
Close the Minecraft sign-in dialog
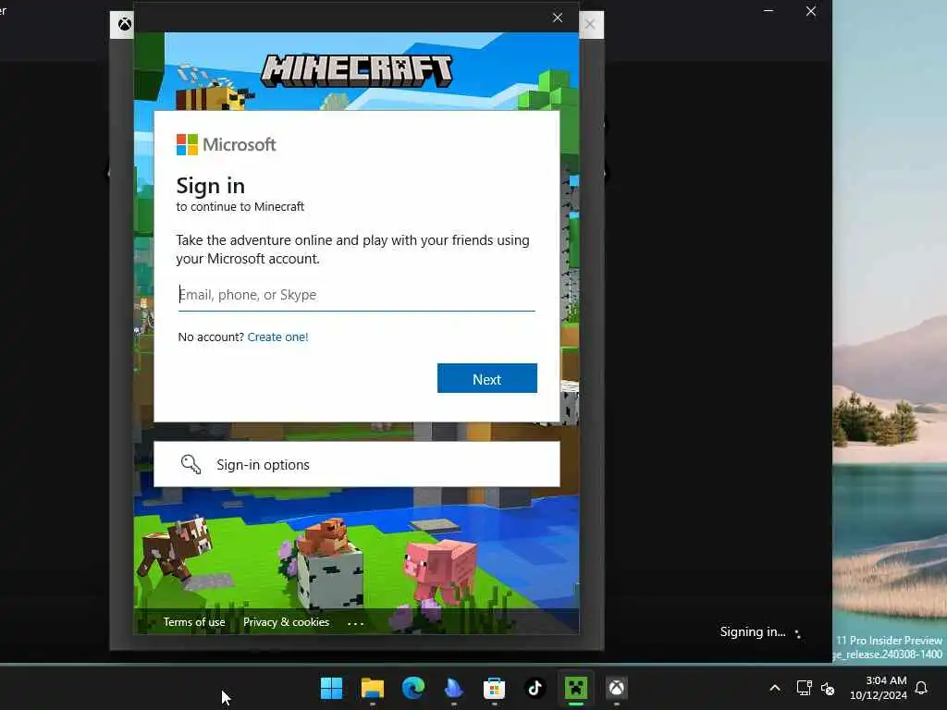click(x=558, y=18)
